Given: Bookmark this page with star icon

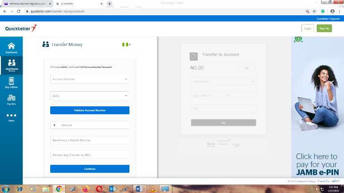Looking at the screenshot, I should 314,11.
